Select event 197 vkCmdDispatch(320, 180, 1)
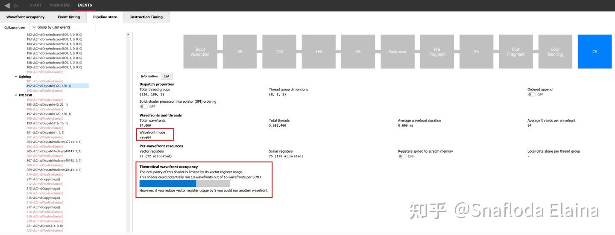Image resolution: width=615 pixels, height=235 pixels. click(49, 114)
